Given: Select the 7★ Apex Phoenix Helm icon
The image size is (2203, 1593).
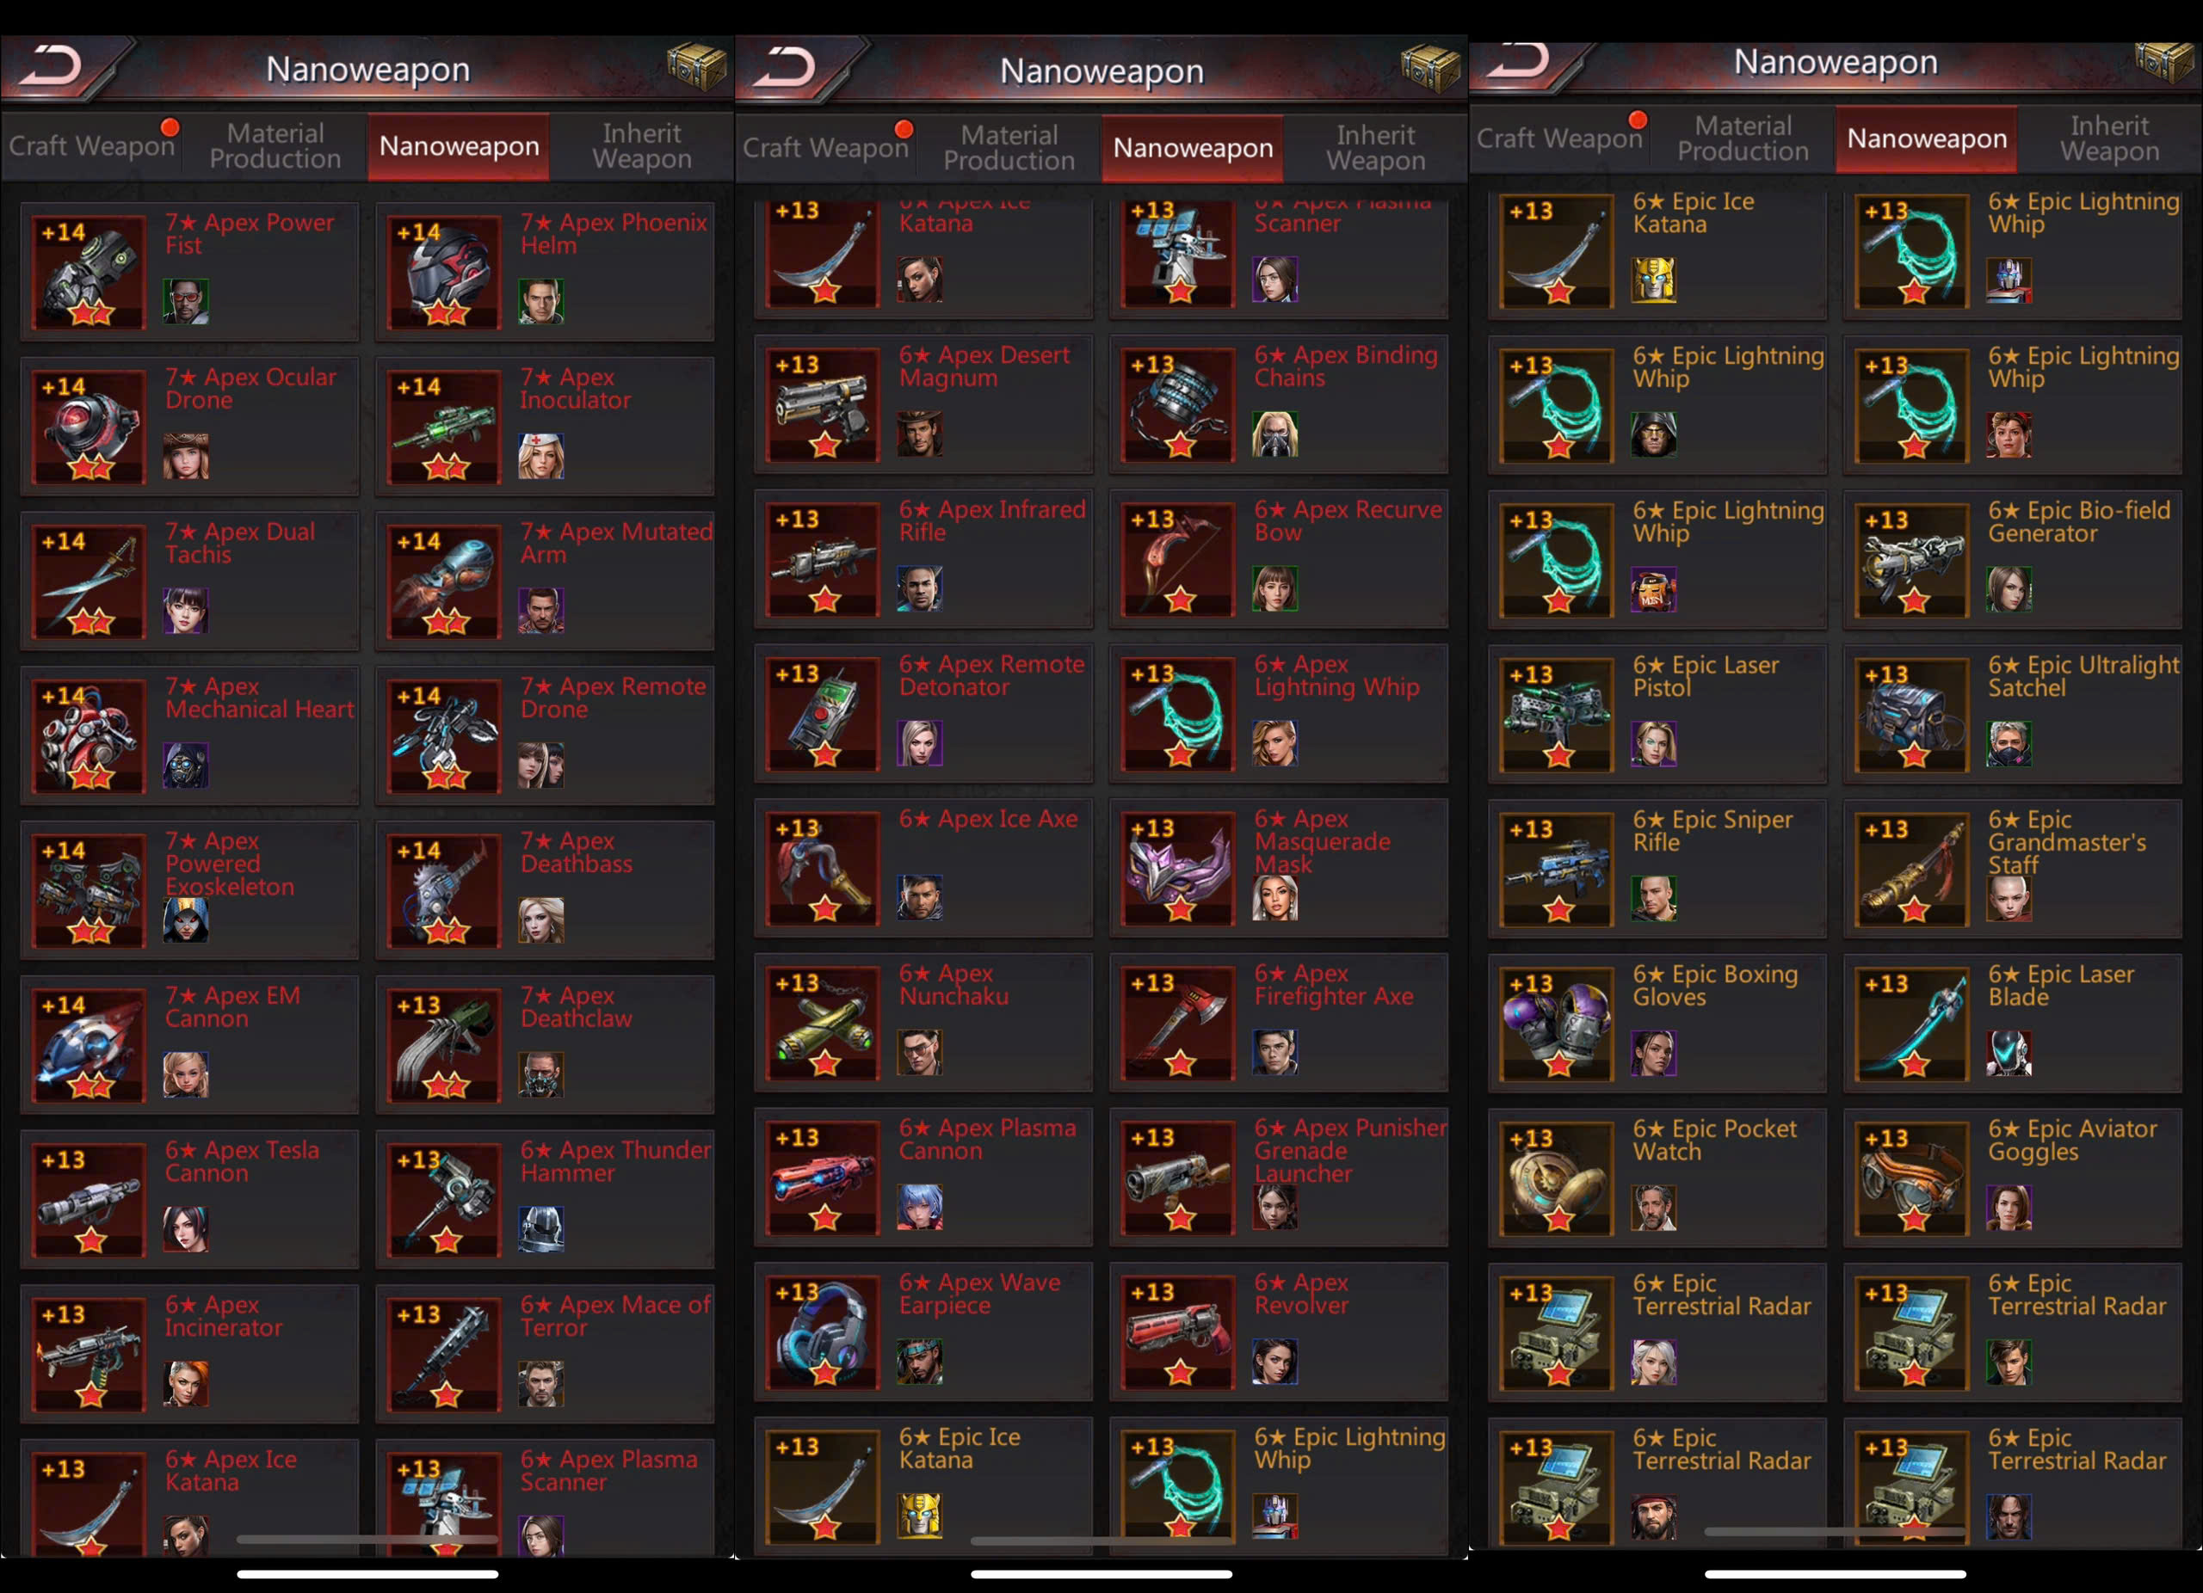Looking at the screenshot, I should 445,273.
